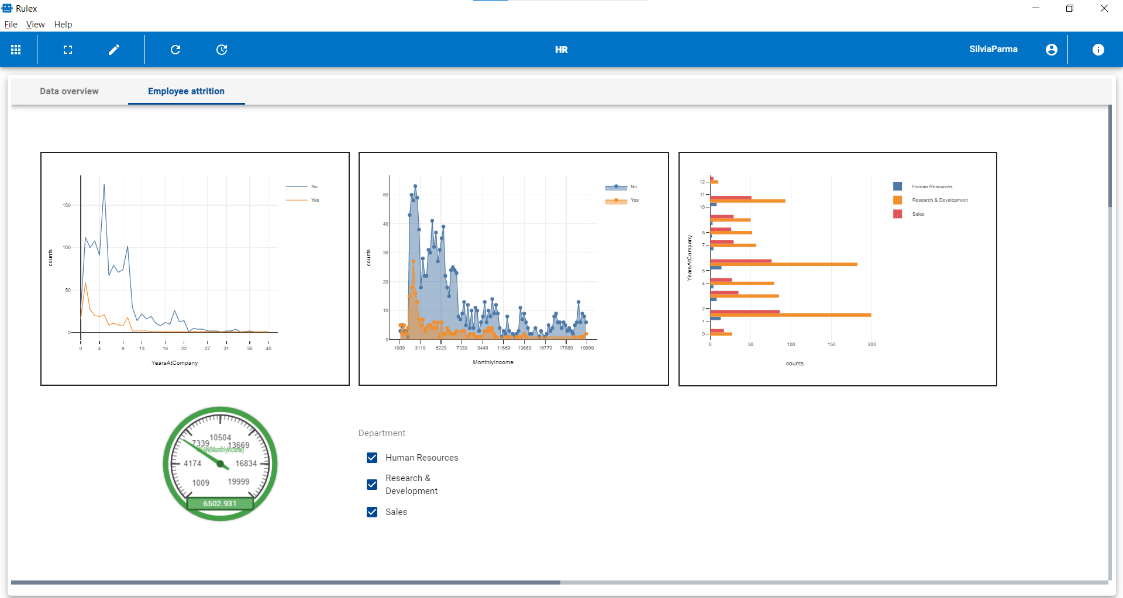Viewport: 1123px width, 598px height.
Task: Open the Help menu
Action: pyautogui.click(x=63, y=25)
